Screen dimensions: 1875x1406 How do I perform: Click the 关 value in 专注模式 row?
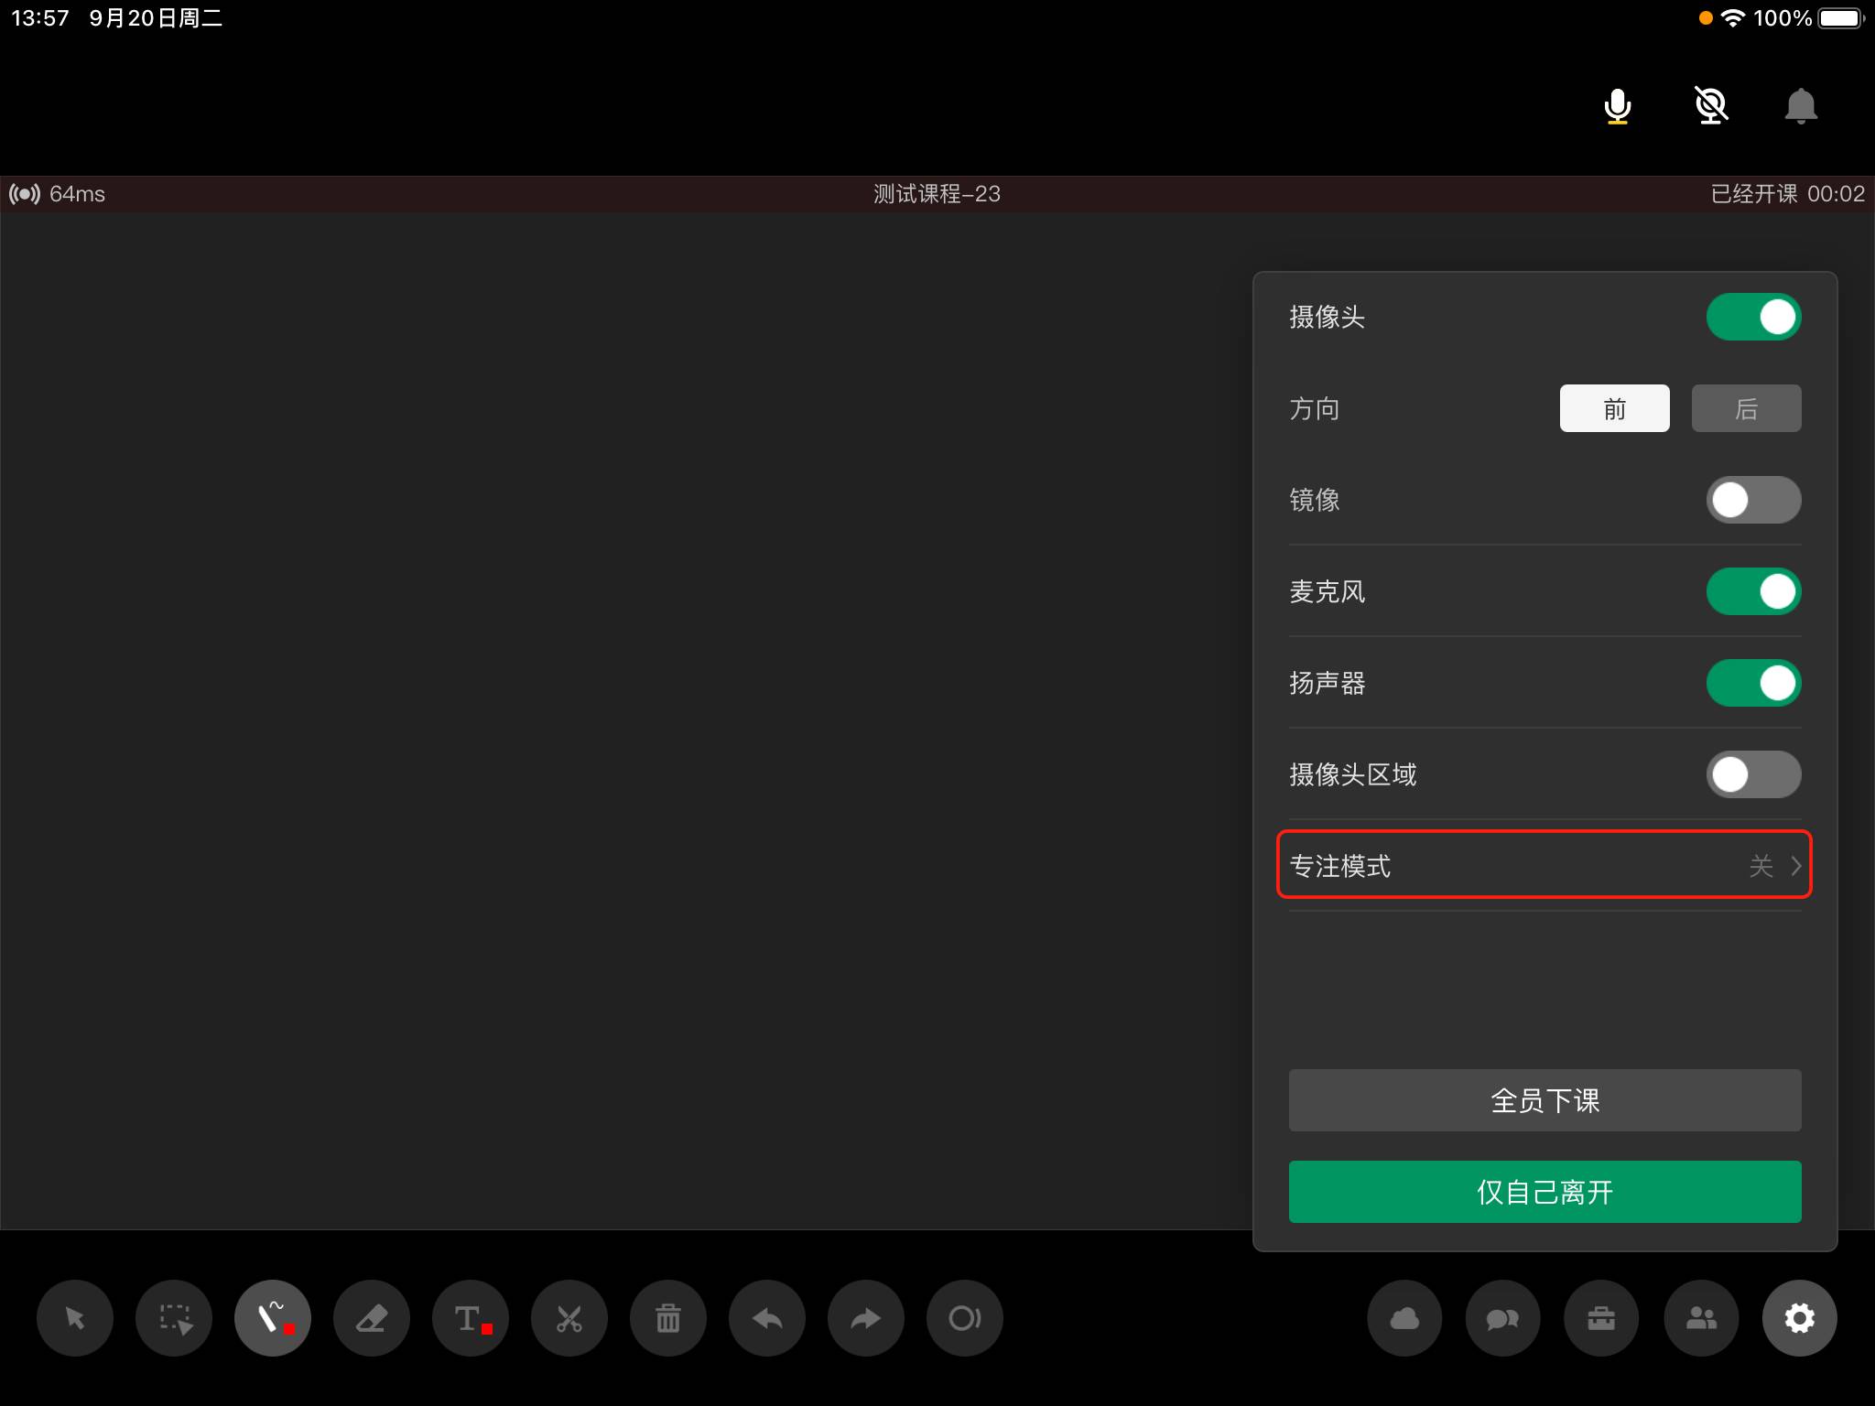[x=1761, y=866]
